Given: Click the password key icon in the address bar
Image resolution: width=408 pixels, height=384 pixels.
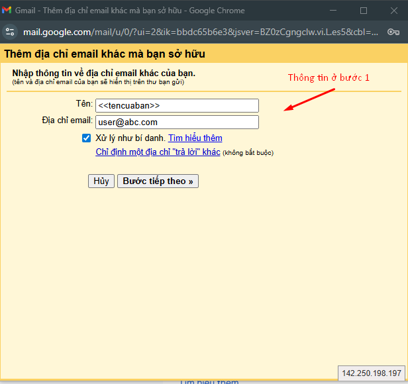Looking at the screenshot, I should coord(393,32).
